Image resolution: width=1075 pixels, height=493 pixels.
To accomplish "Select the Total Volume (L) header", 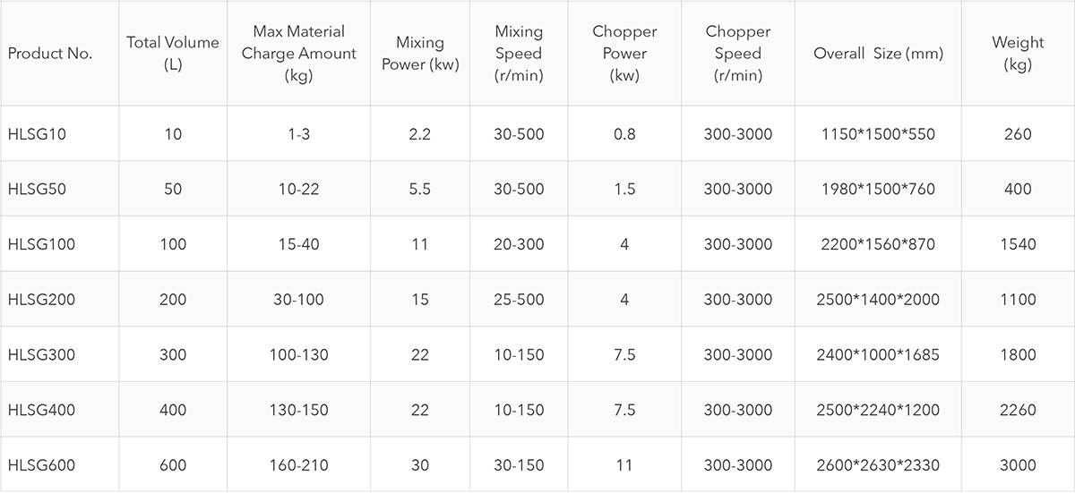I will coord(173,54).
